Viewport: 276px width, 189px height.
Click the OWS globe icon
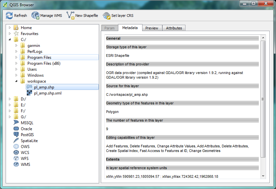[16, 146]
